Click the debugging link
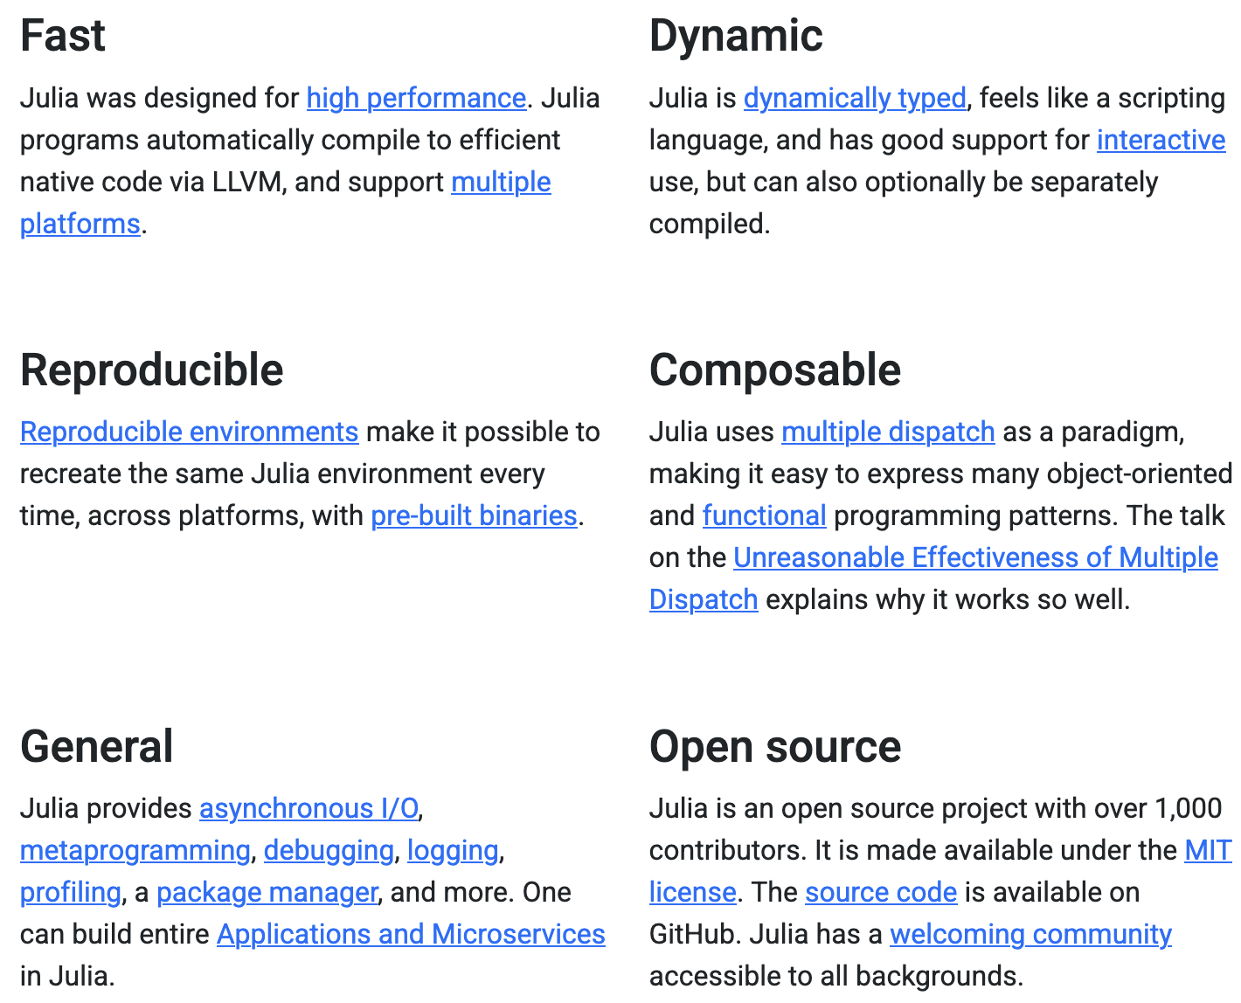The height and width of the screenshot is (1003, 1241). click(x=329, y=850)
